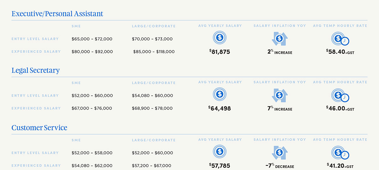Select the Legal Secretary section heading
The width and height of the screenshot is (379, 170).
(x=35, y=71)
